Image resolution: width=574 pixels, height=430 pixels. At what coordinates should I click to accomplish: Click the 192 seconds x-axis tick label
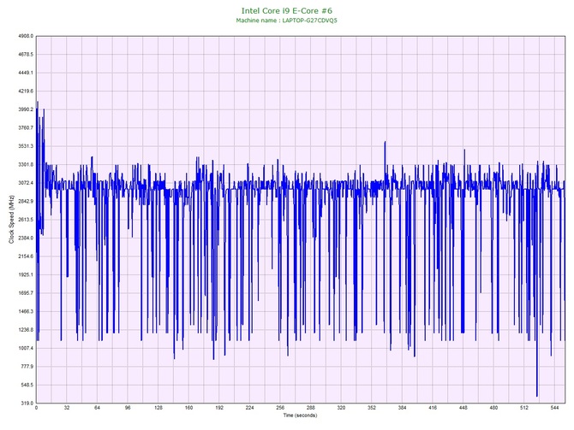tap(219, 408)
